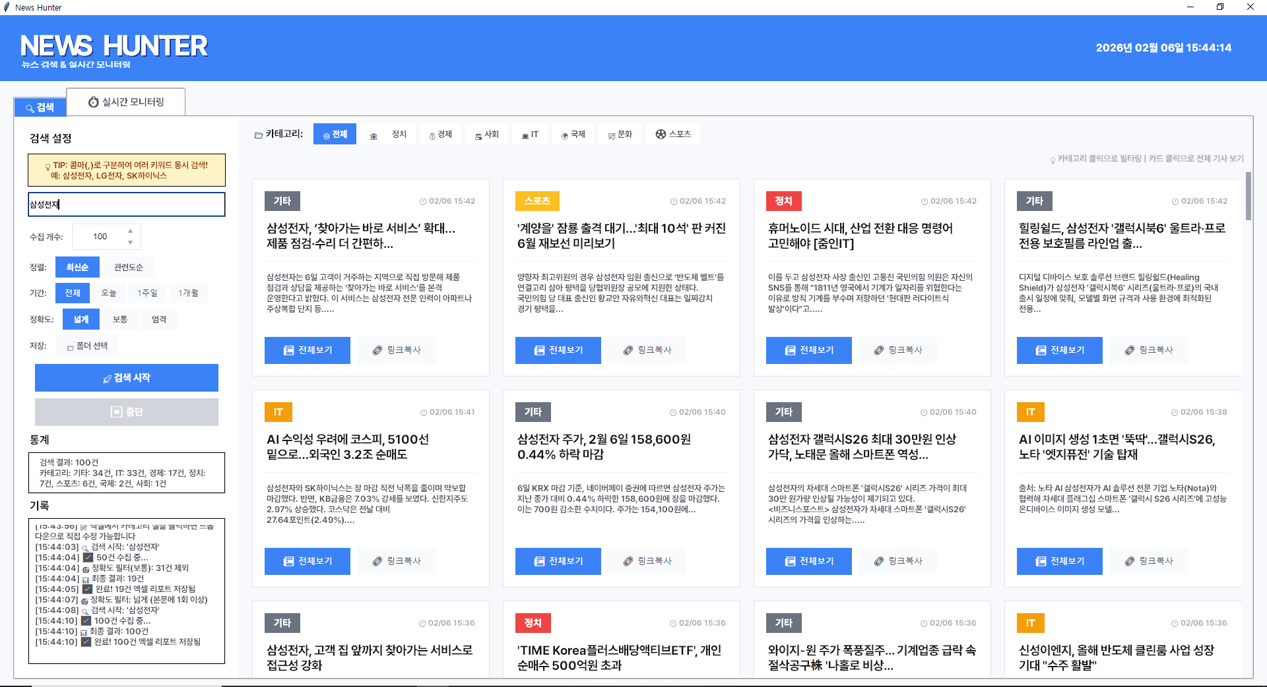Copy link of 삼성전자 주가 158,600원 article

[647, 561]
